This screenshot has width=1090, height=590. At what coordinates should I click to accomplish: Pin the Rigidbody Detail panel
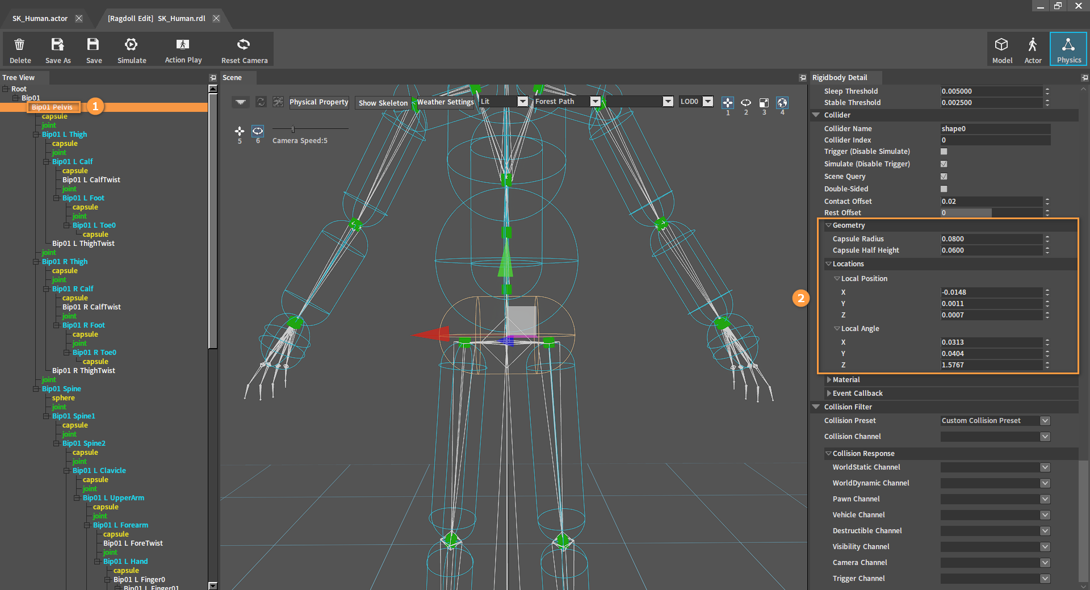click(x=1084, y=78)
